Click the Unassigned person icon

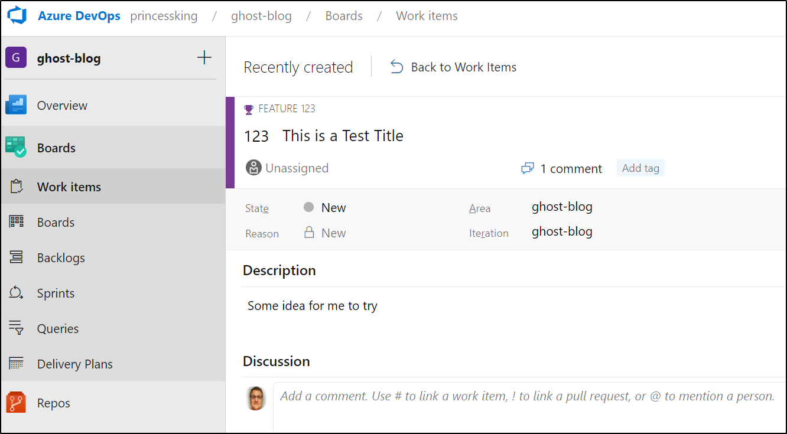coord(253,168)
